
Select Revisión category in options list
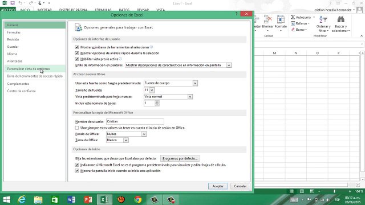pyautogui.click(x=35, y=39)
